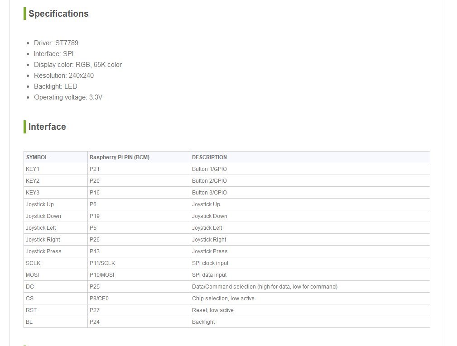Click the SPI data input description

pyautogui.click(x=209, y=275)
